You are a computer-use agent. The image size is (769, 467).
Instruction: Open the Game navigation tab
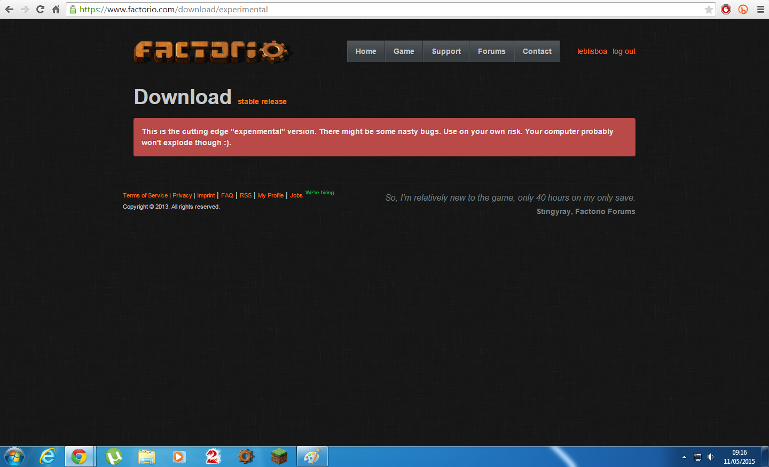click(x=404, y=51)
